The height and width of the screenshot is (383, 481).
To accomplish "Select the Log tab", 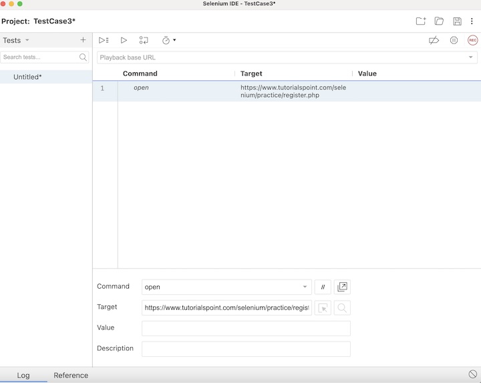I will pyautogui.click(x=23, y=375).
